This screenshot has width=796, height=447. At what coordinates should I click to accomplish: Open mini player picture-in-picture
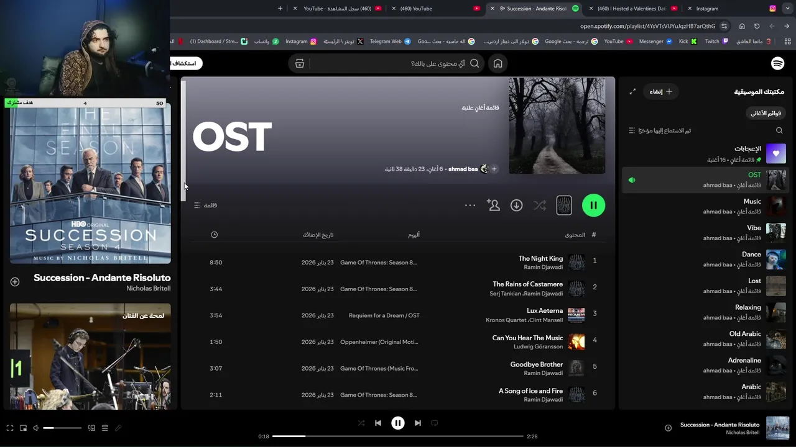pyautogui.click(x=23, y=428)
